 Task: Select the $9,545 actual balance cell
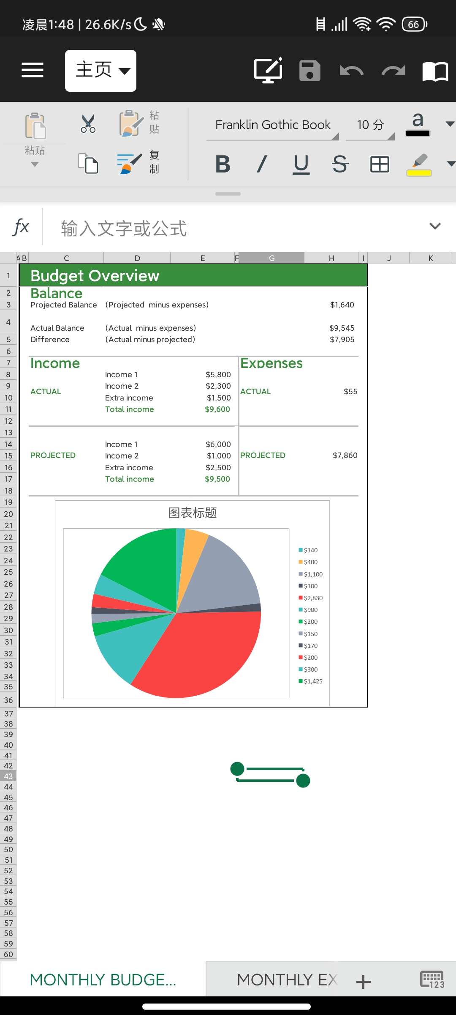click(342, 328)
